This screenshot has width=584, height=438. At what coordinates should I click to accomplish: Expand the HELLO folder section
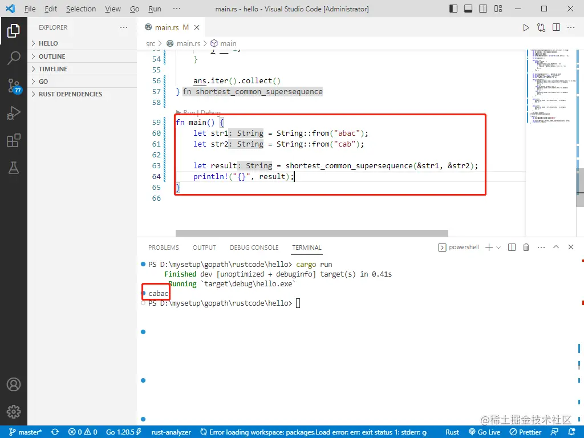tap(82, 43)
